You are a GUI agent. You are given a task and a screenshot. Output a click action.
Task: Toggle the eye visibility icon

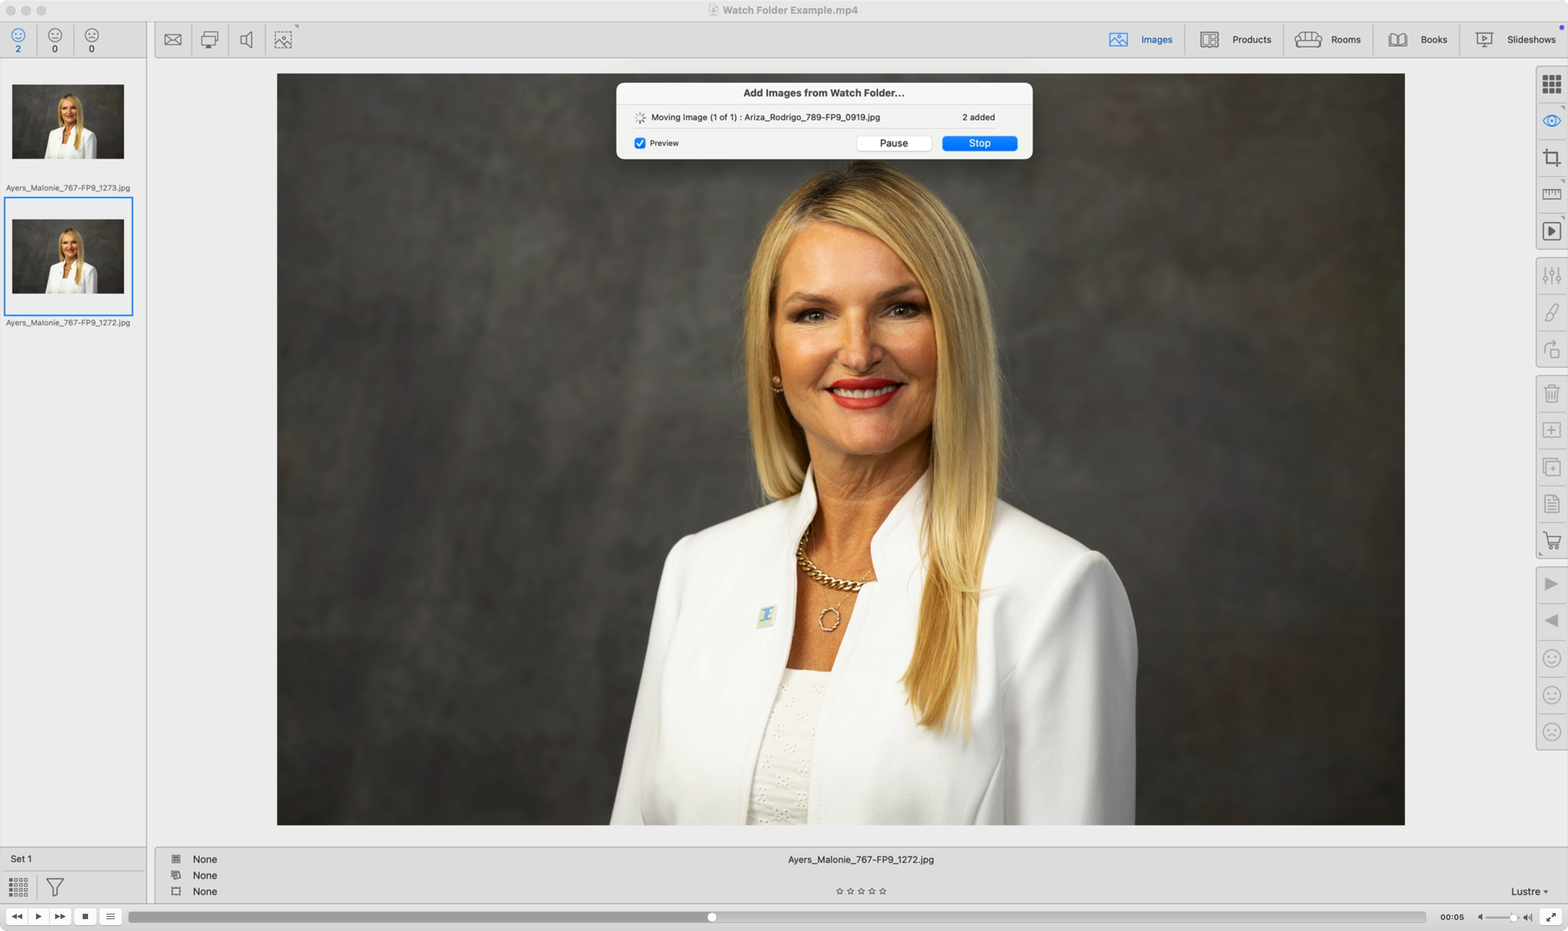1551,121
